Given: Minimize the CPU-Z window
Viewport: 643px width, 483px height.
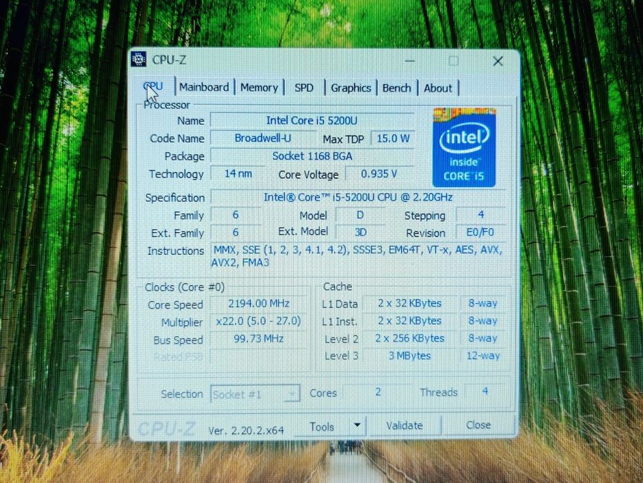Looking at the screenshot, I should click(x=410, y=61).
